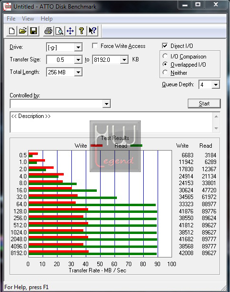Image resolution: width=230 pixels, height=292 pixels.
Task: Expand the Transfer Size maximum 8192.0 dropdown
Action: tap(124, 60)
